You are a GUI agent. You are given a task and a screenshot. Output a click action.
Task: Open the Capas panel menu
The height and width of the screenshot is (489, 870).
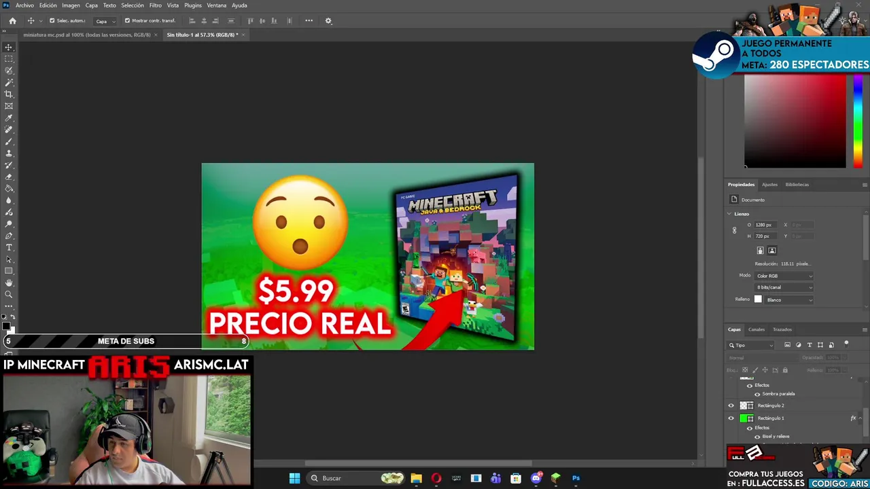click(865, 329)
